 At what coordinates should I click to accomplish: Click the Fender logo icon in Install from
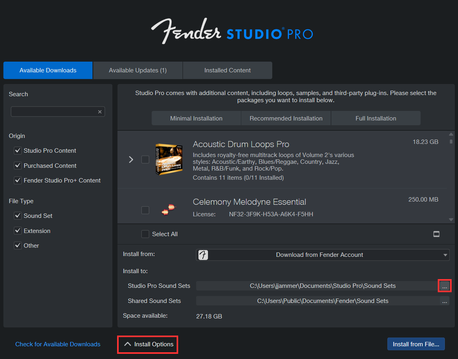203,255
